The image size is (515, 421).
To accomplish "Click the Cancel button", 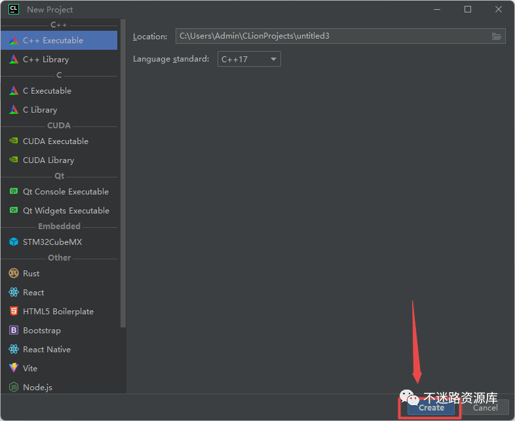I will click(485, 407).
